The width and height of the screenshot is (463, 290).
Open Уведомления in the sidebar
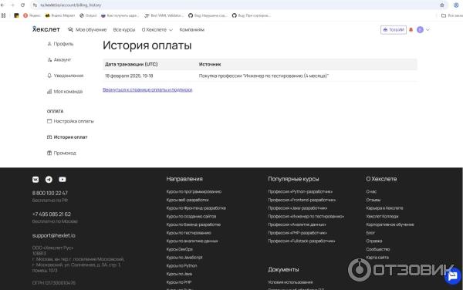coord(66,76)
